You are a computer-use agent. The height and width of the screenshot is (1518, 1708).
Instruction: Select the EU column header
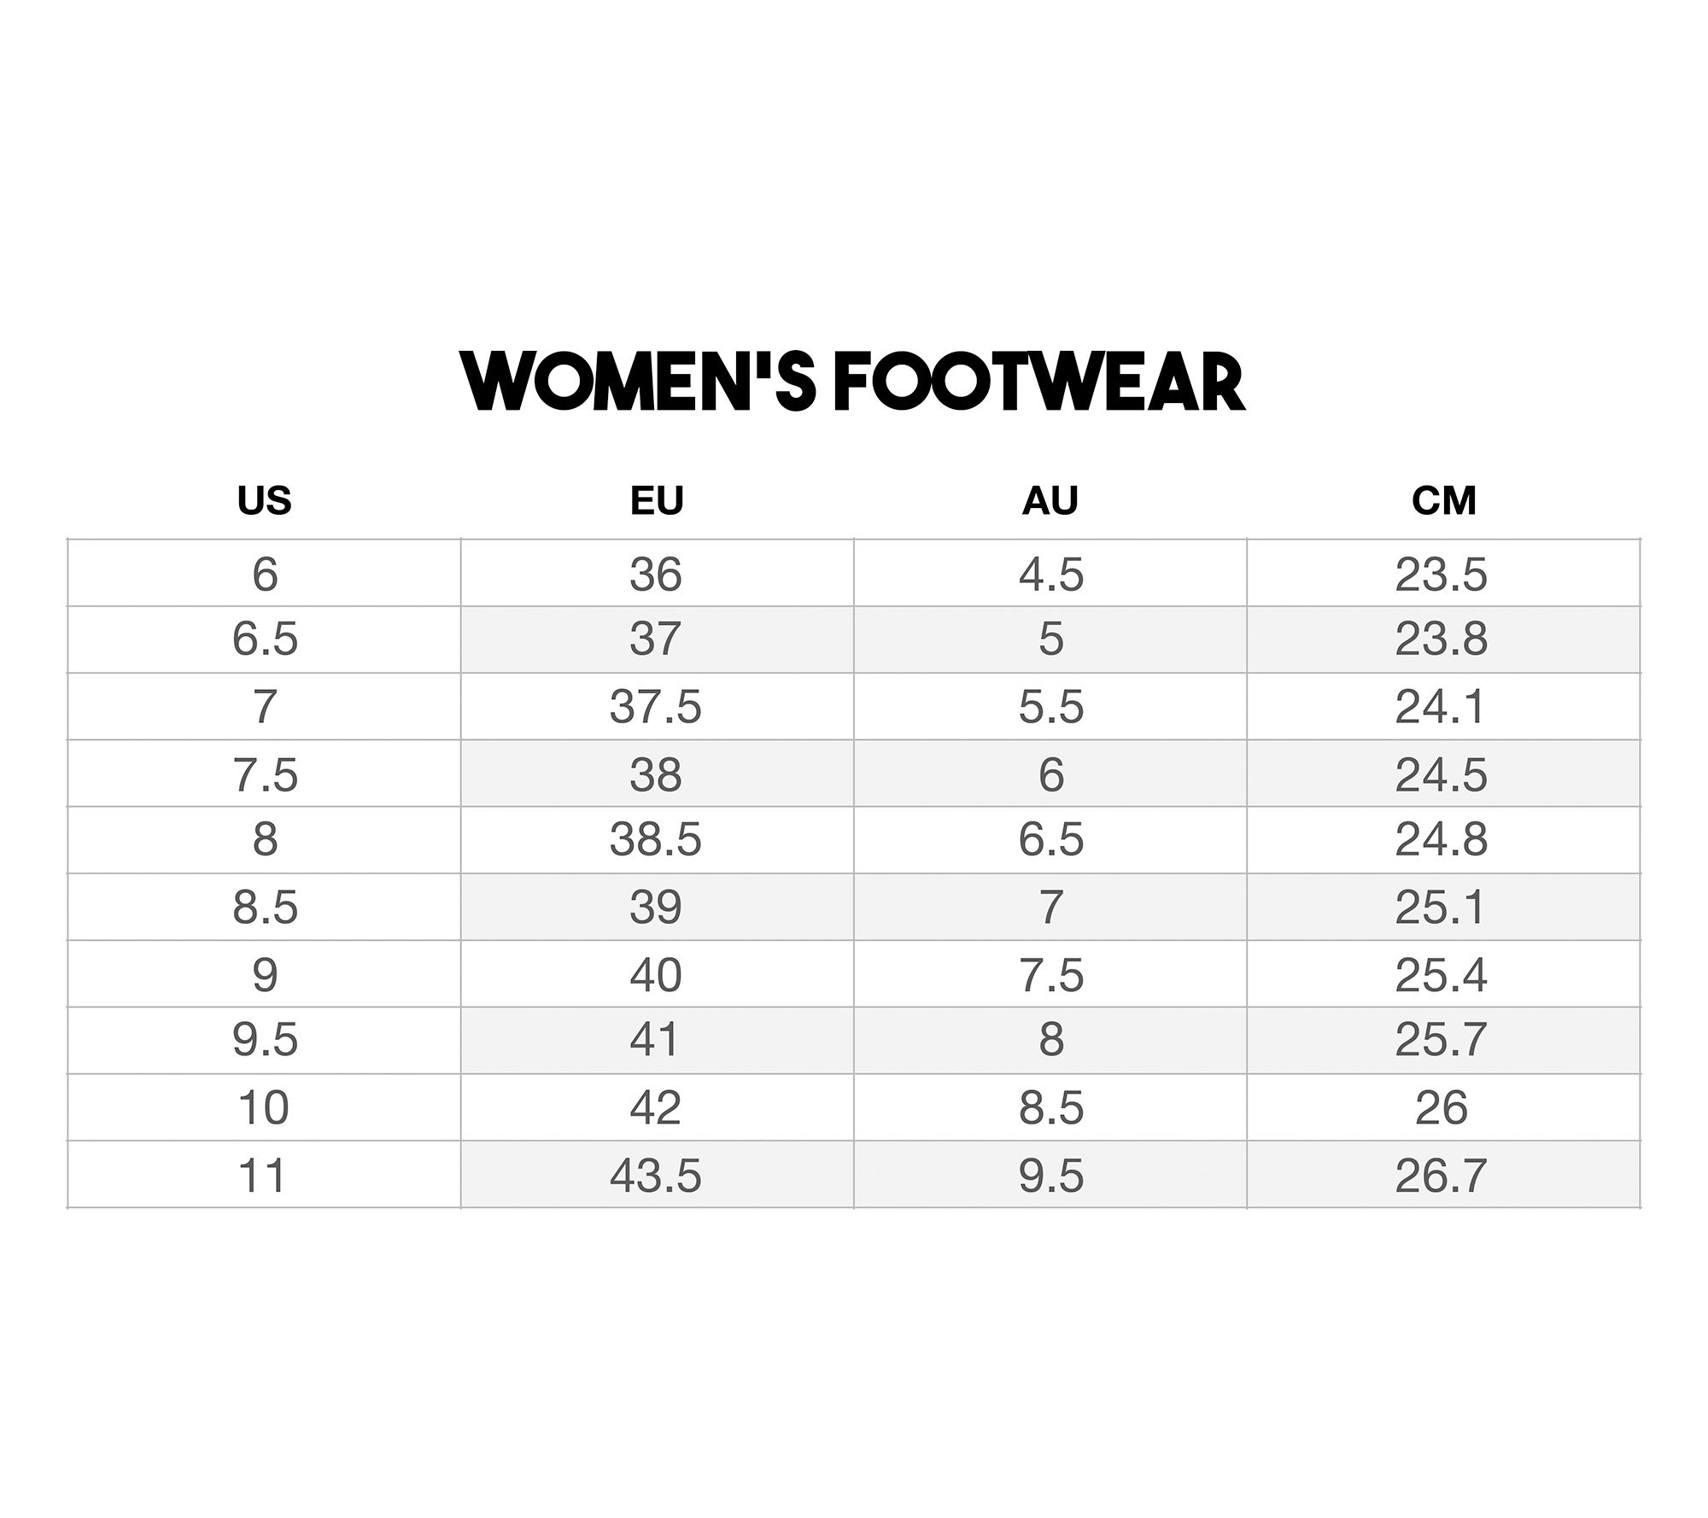click(x=657, y=500)
